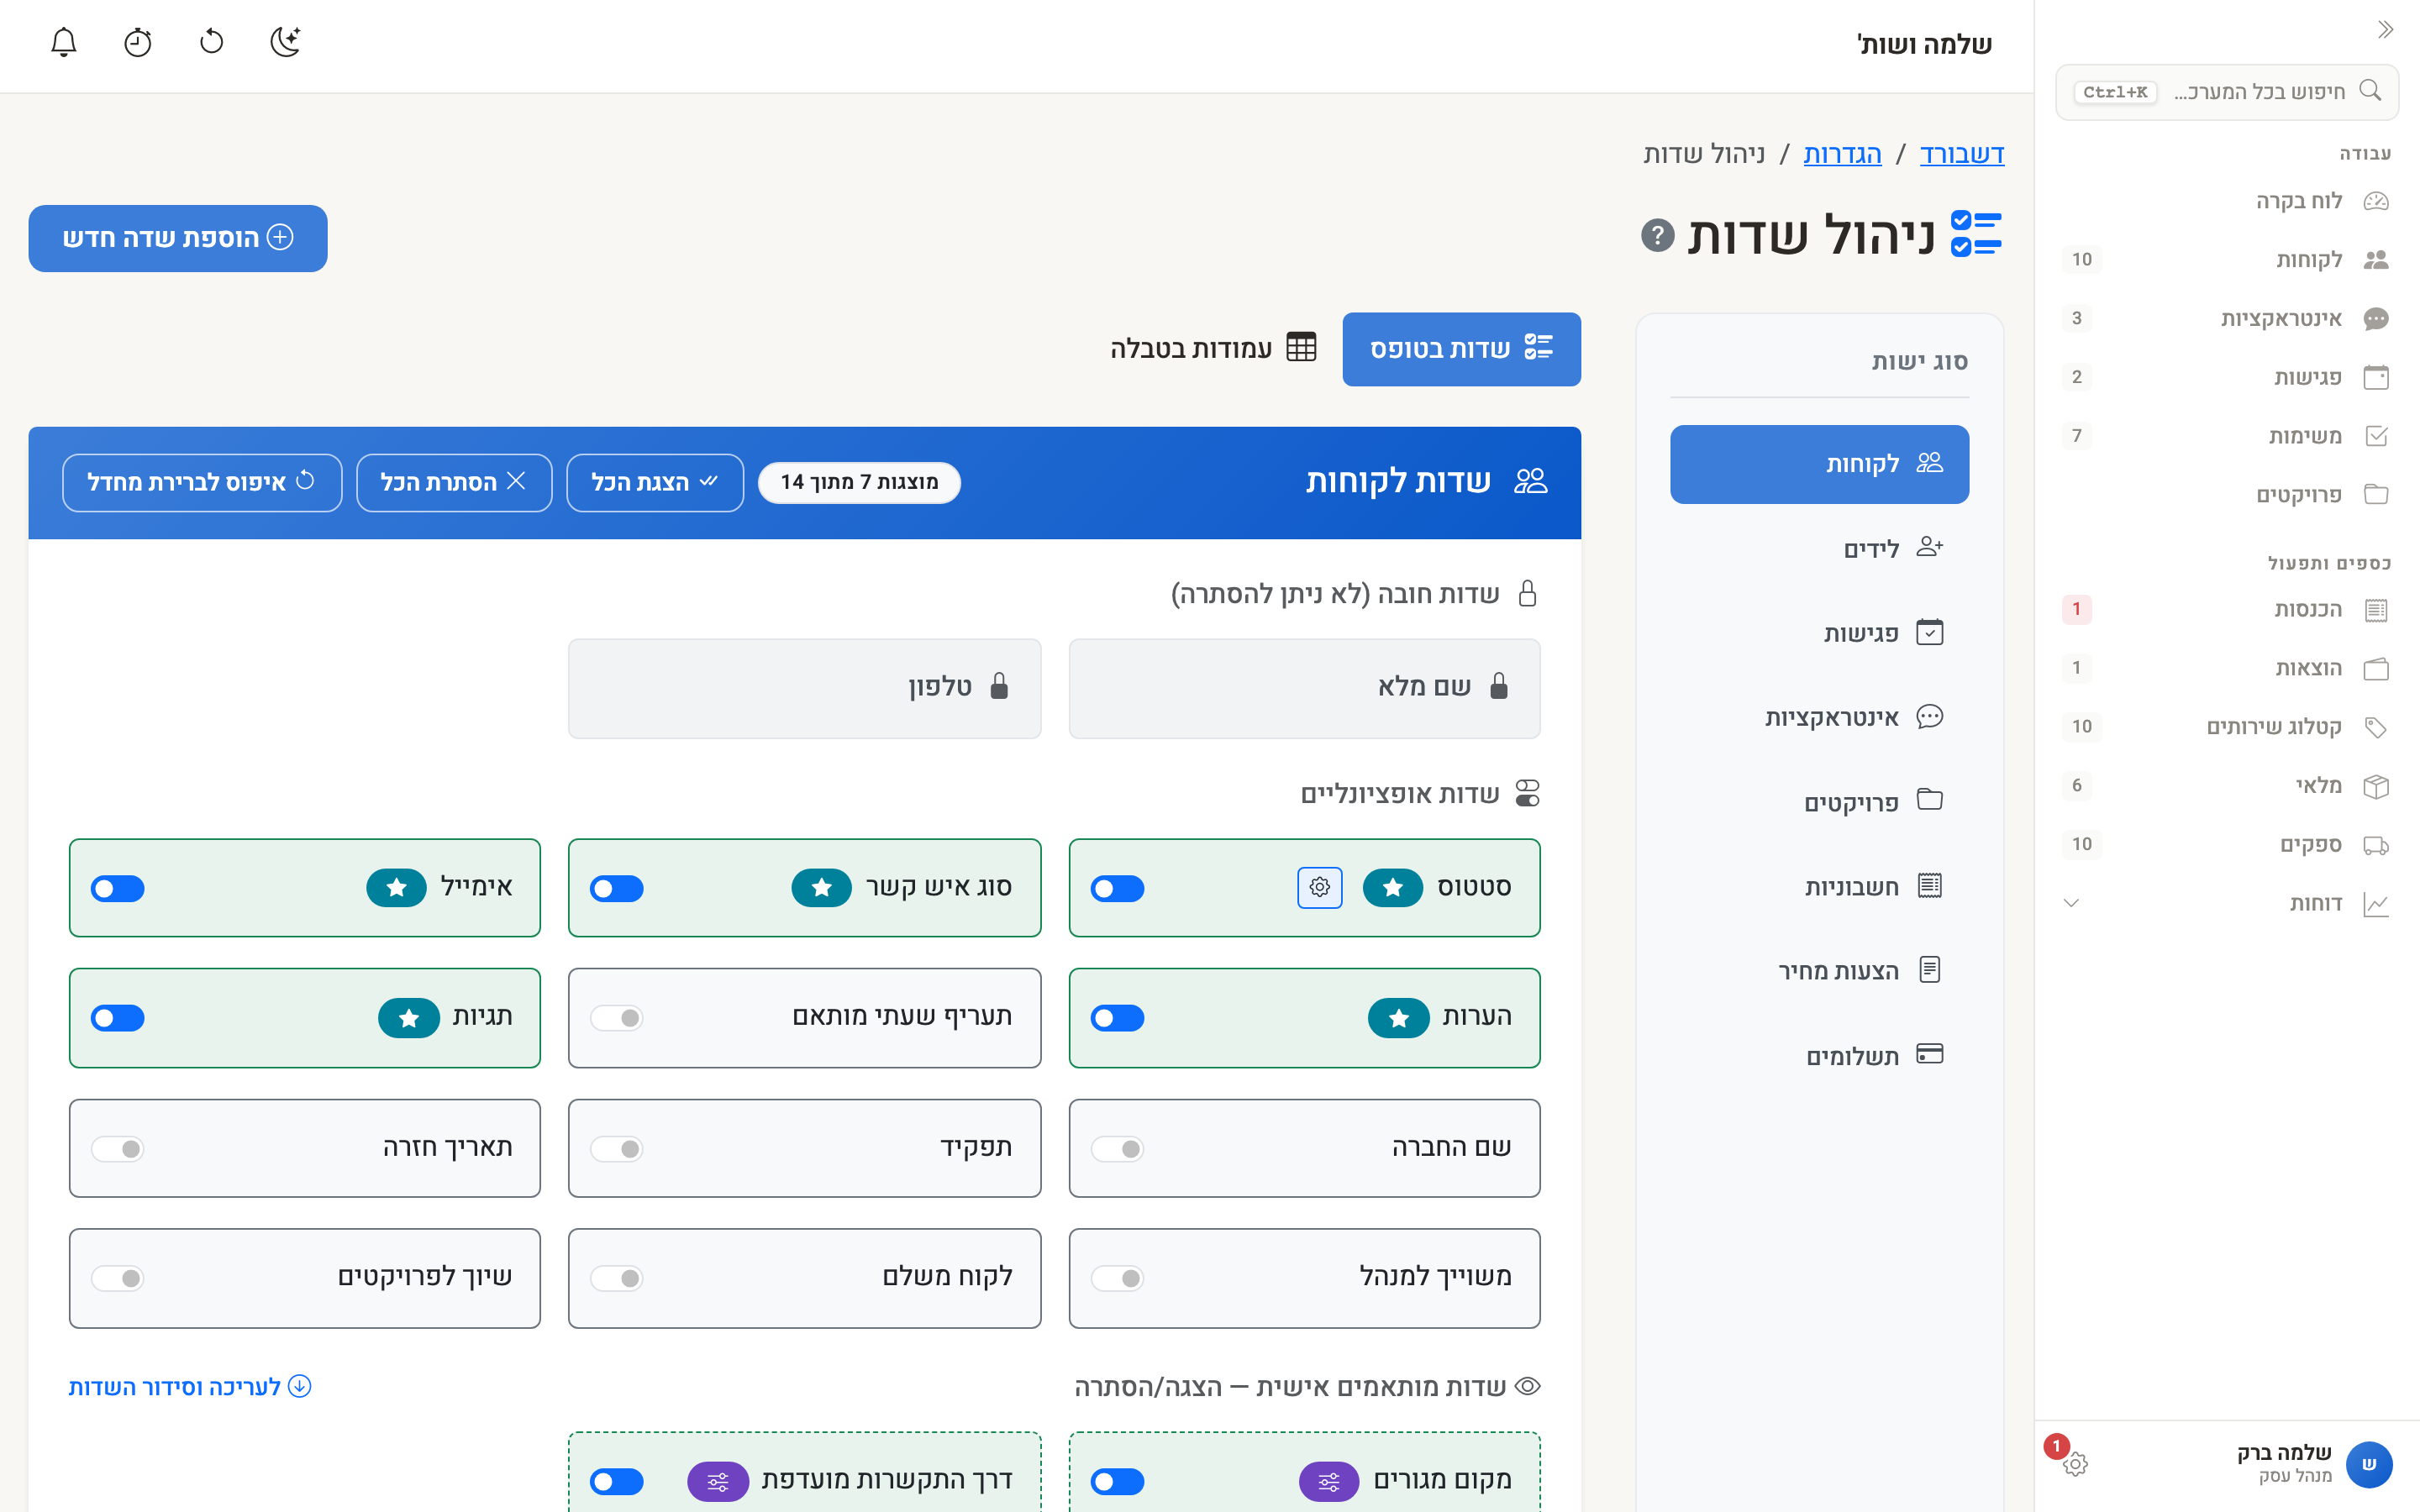Enable the לקוח משלם toggle
This screenshot has width=2420, height=1512.
(x=616, y=1278)
